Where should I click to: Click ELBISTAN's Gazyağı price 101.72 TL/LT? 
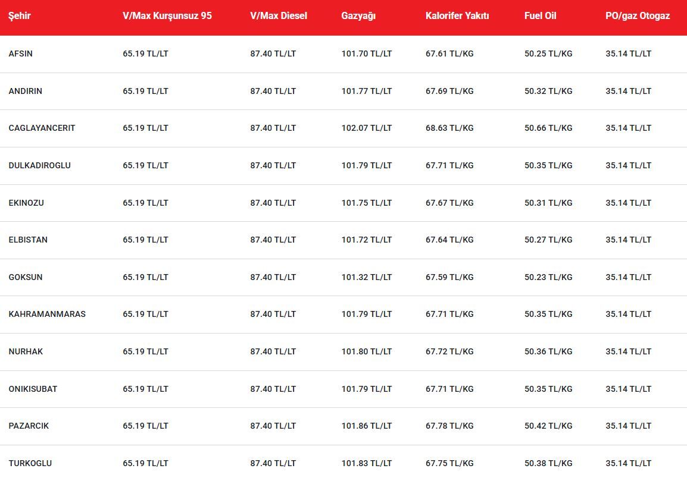367,240
